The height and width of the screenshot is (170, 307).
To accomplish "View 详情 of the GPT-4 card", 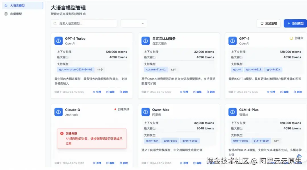I will [271, 92].
